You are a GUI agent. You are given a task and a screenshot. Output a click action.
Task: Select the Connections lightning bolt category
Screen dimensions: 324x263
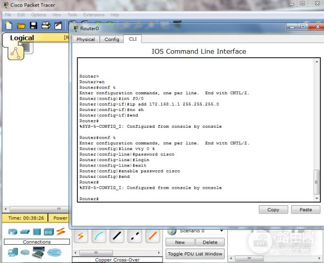[60, 232]
